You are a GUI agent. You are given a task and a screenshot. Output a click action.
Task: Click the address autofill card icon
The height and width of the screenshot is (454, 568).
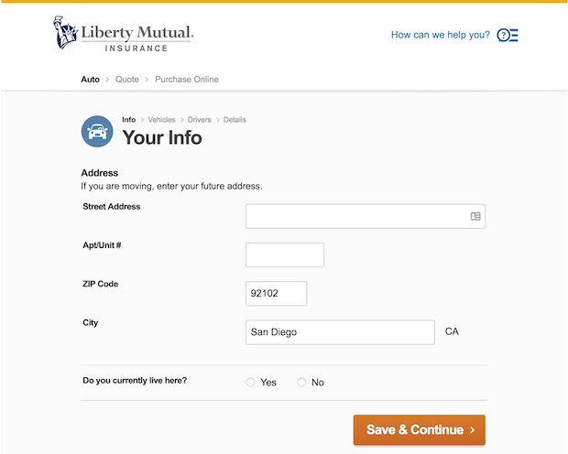[475, 217]
